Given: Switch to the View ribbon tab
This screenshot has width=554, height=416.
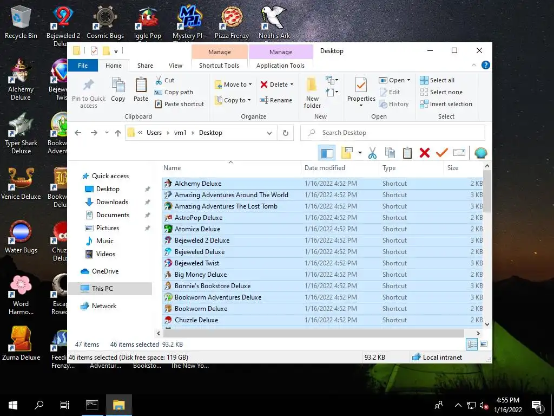Looking at the screenshot, I should (x=175, y=66).
